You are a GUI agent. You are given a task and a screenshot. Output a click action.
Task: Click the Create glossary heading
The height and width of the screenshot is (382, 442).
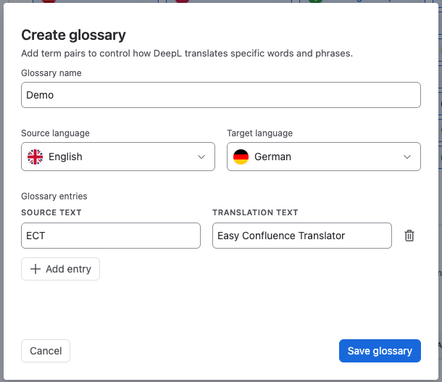coord(74,36)
